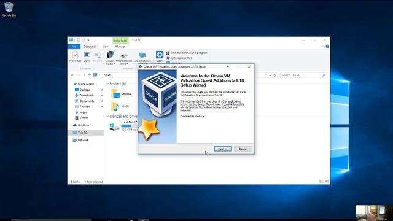Screen dimensions: 393x221
Task: Open File Explorer help icon
Action: [x=327, y=47]
